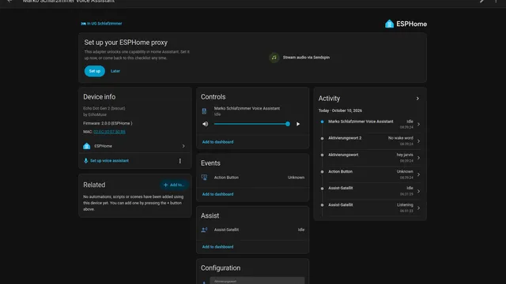This screenshot has height=284, width=506.
Task: Click the Assist-Satellit icon in Assist card
Action: click(x=204, y=230)
